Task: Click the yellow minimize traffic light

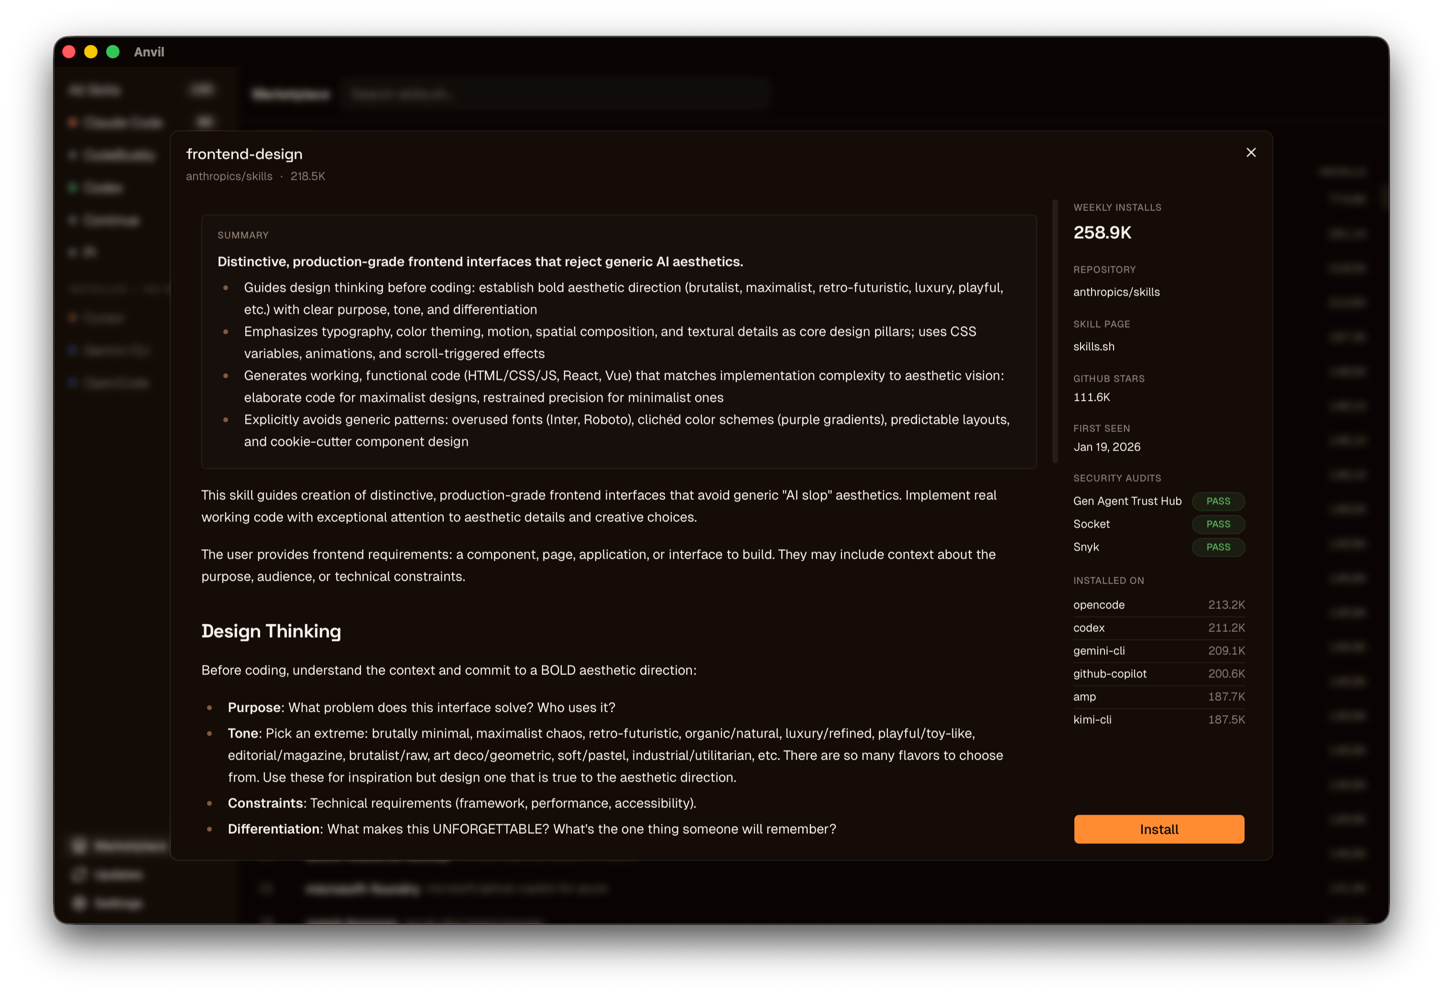Action: (91, 52)
